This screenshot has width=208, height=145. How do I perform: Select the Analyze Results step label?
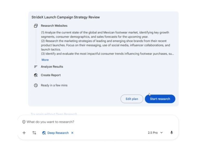[x=52, y=67]
